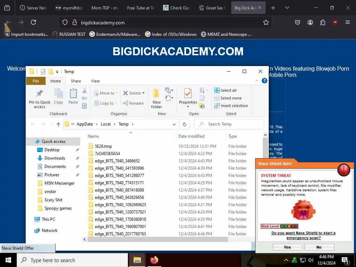Click the Windows taskbar search box
The image size is (356, 267).
click(73, 260)
